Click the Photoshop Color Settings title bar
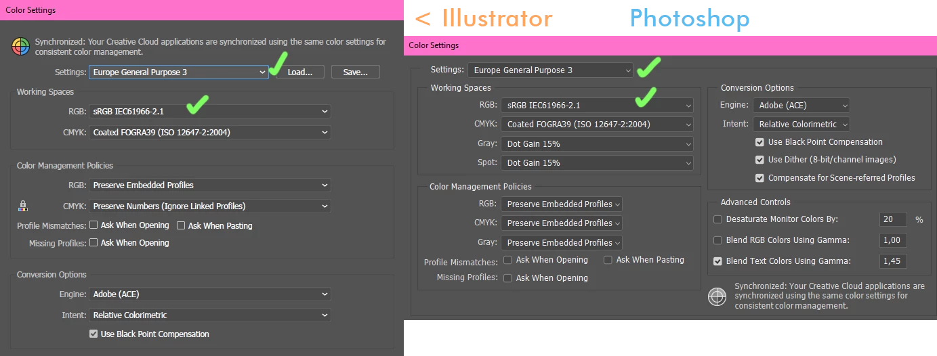The height and width of the screenshot is (356, 937). (671, 45)
